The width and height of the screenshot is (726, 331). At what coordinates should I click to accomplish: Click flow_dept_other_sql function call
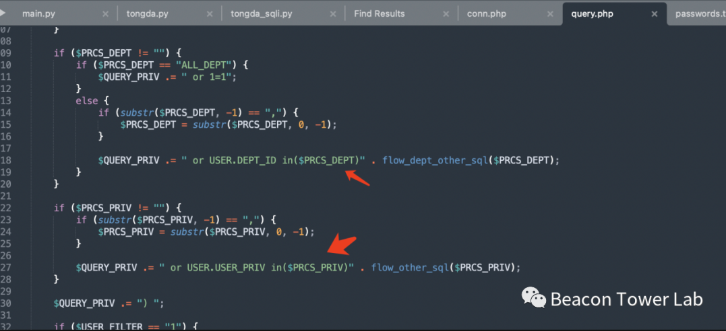[435, 160]
